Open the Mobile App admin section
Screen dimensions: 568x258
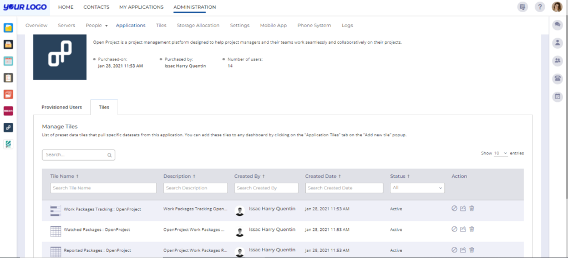(273, 25)
